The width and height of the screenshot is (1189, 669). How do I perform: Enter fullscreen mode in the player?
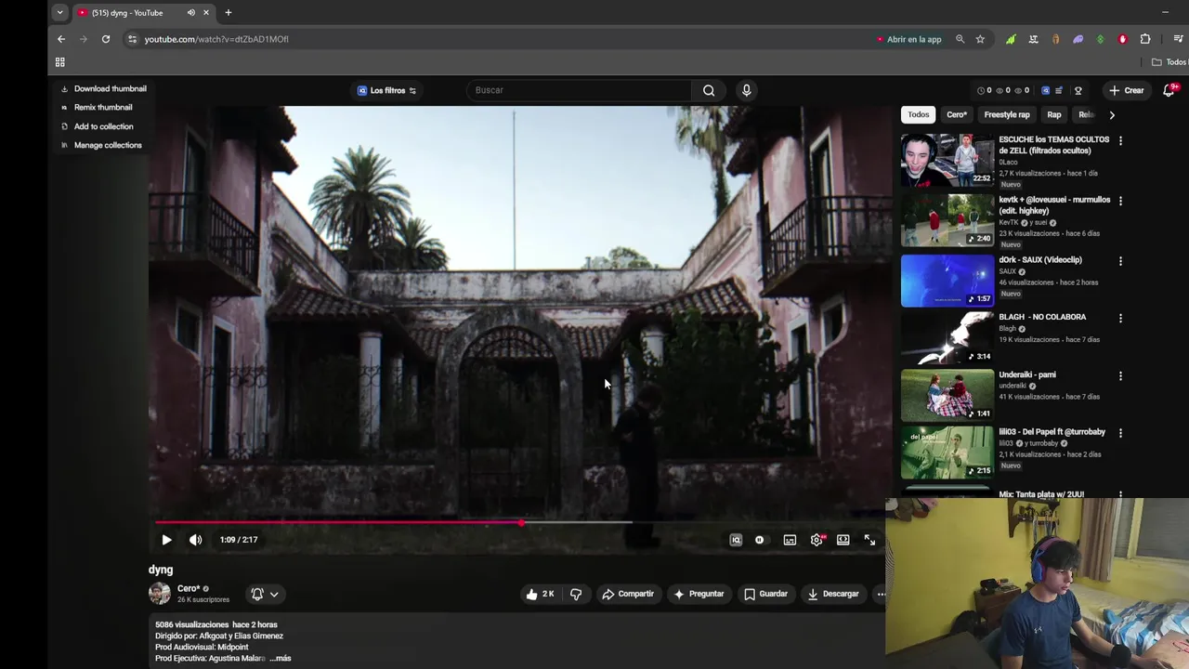(869, 540)
